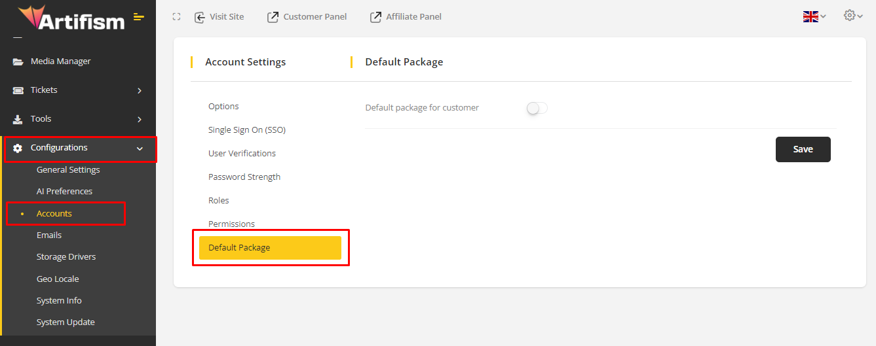Open the gear settings dropdown in header
This screenshot has width=876, height=346.
click(x=852, y=16)
